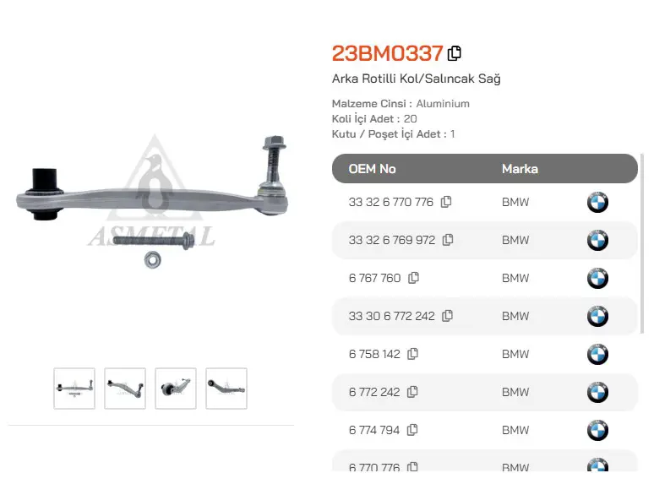This screenshot has height=484, width=654.
Task: Select first thumbnail of straight control arm
Action: pyautogui.click(x=74, y=388)
